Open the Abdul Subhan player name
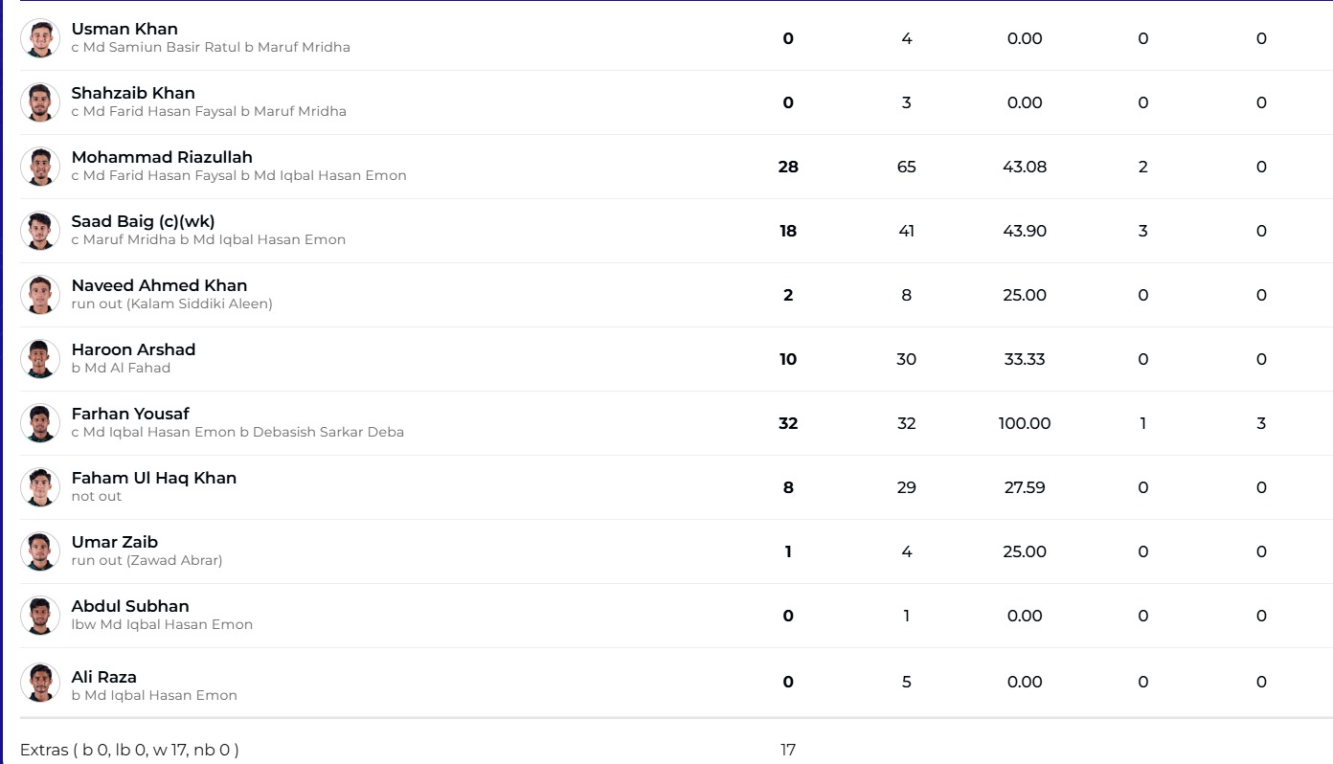 [130, 606]
